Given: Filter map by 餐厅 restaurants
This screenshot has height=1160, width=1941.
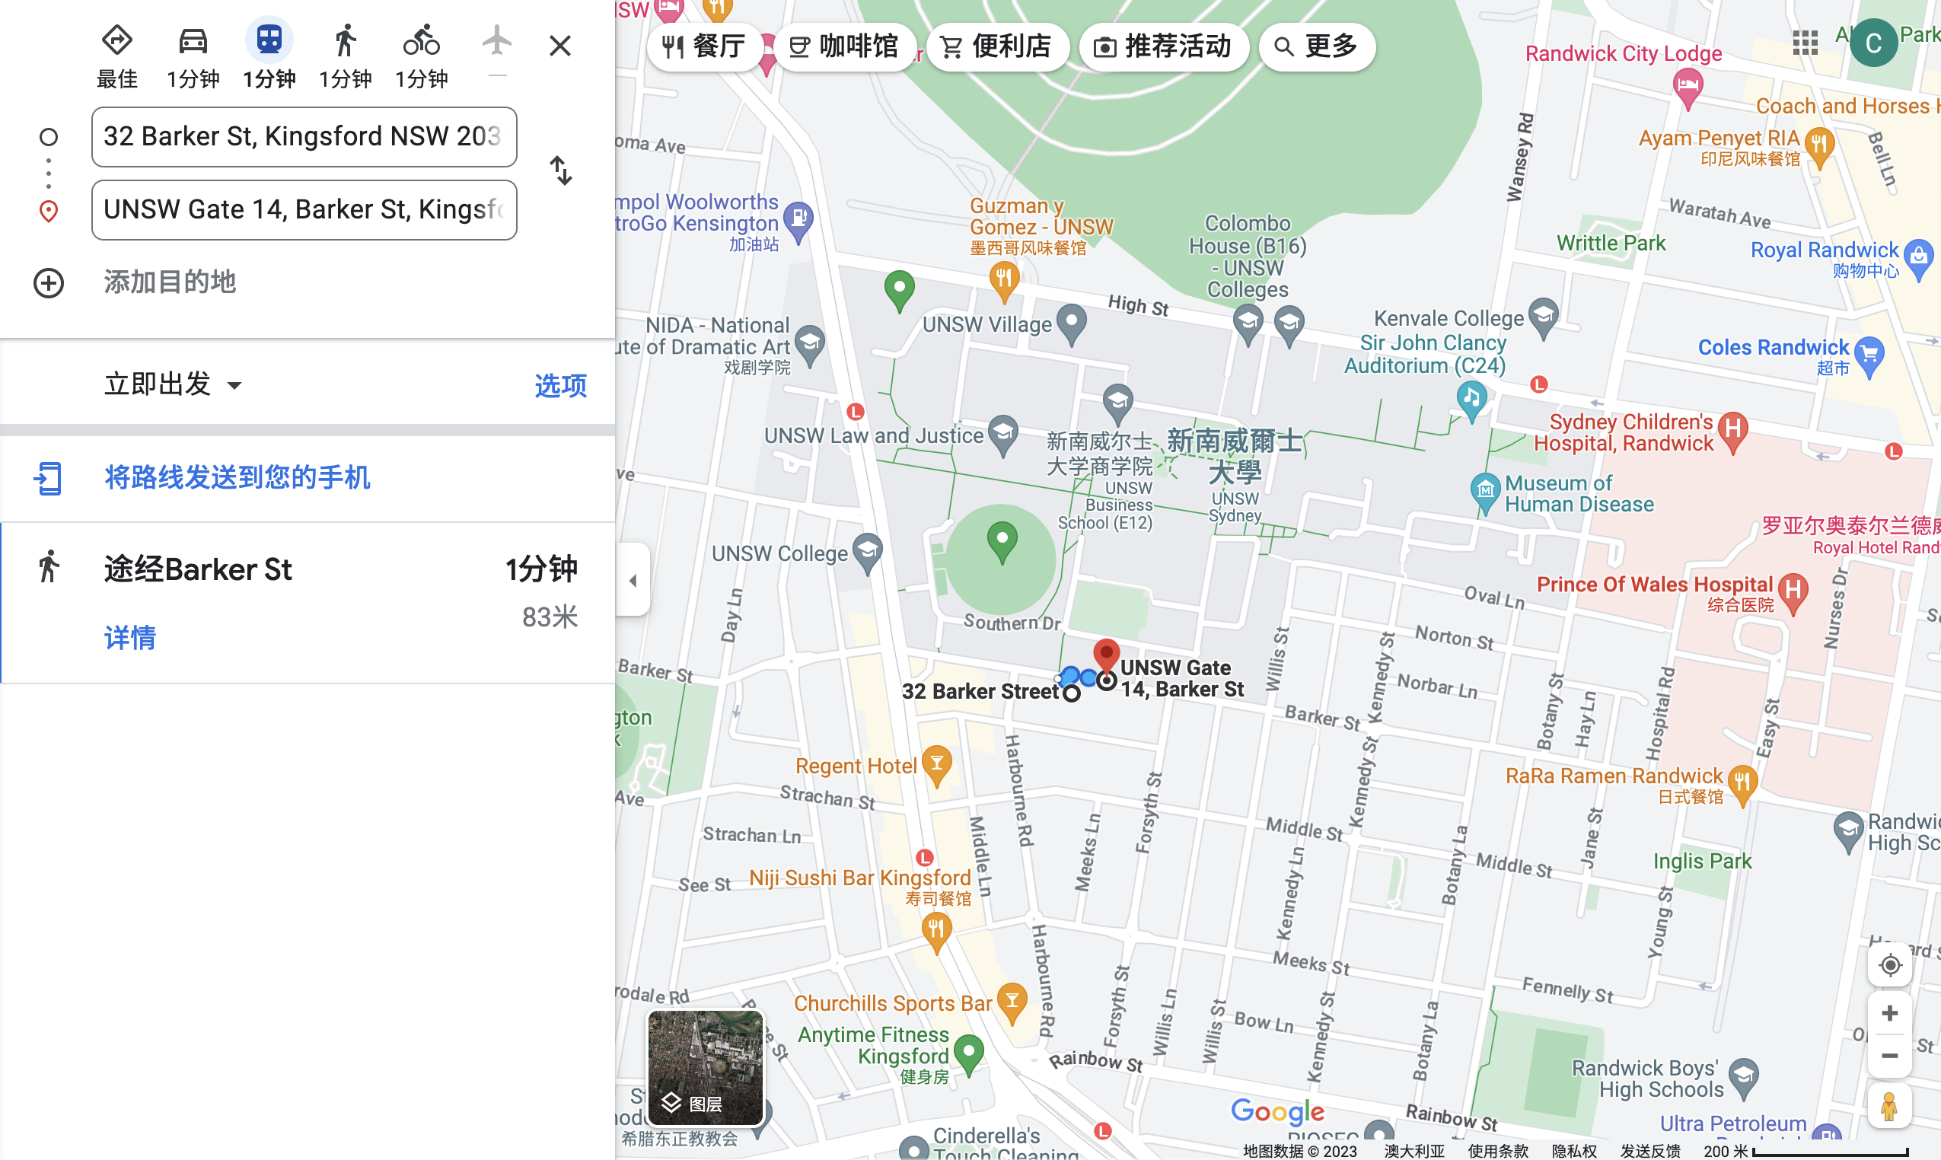Looking at the screenshot, I should (x=703, y=47).
